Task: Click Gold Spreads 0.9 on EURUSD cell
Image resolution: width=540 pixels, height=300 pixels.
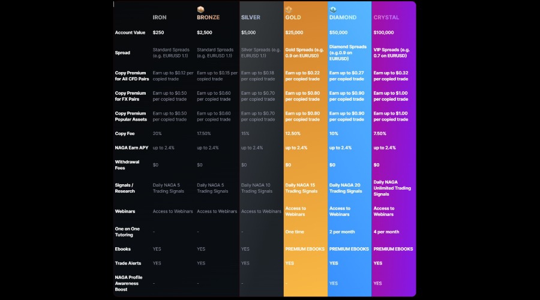Action: [304, 53]
